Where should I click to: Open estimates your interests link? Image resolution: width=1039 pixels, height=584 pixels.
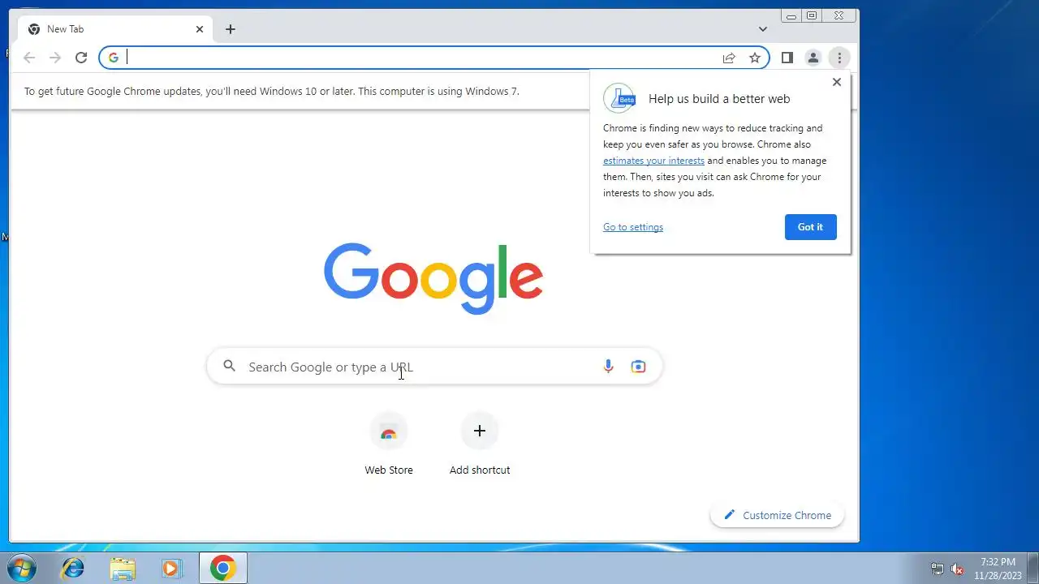[x=653, y=161]
